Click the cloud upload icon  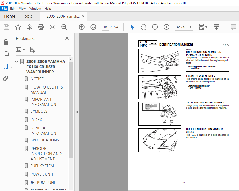(x=30, y=27)
